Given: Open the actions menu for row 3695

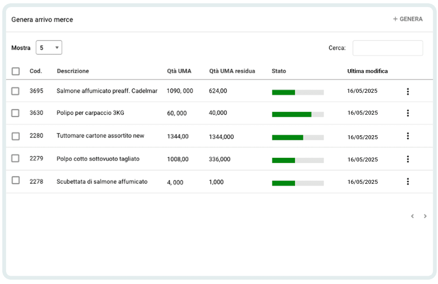Looking at the screenshot, I should (408, 91).
